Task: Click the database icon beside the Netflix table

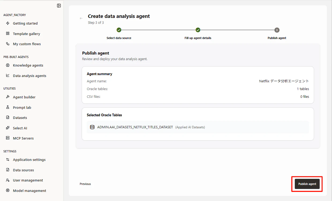Action: [x=92, y=127]
